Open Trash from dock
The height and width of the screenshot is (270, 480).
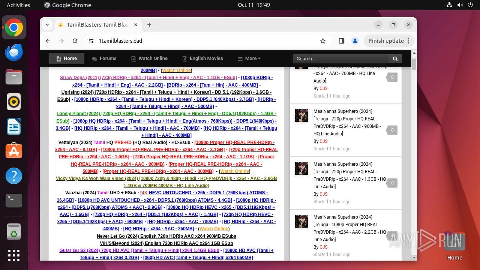coord(14,231)
